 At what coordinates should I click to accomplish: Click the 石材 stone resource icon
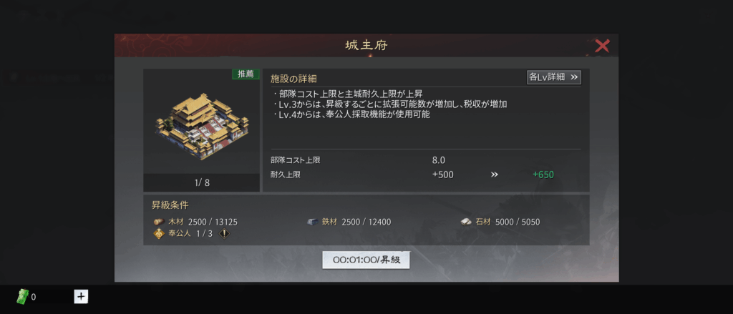[467, 222]
